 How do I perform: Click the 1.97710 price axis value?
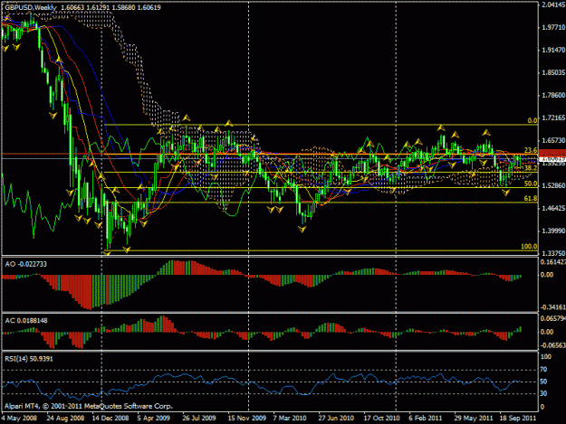coord(553,27)
